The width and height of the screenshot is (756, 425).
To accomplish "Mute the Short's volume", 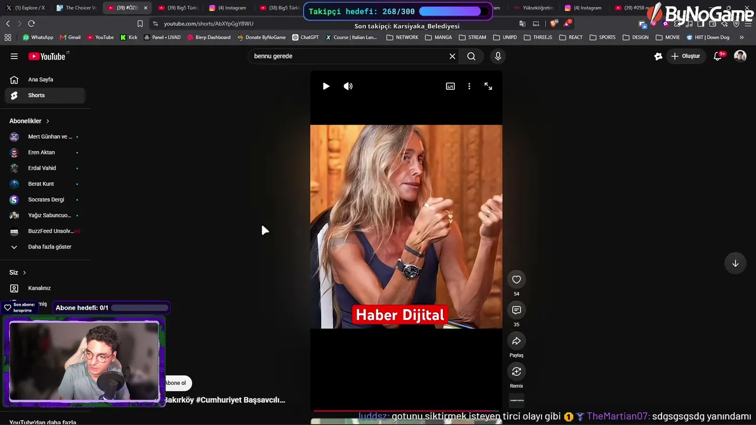I will pyautogui.click(x=348, y=86).
